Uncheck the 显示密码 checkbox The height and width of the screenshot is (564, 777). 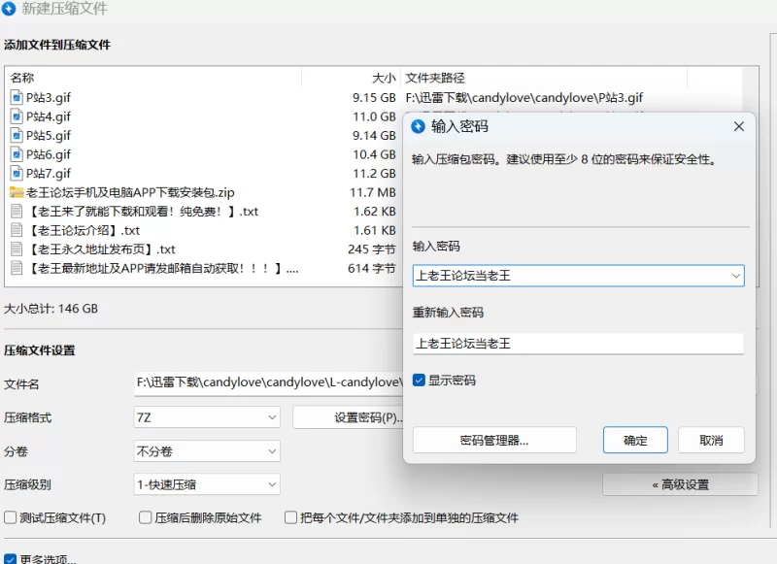(x=419, y=381)
